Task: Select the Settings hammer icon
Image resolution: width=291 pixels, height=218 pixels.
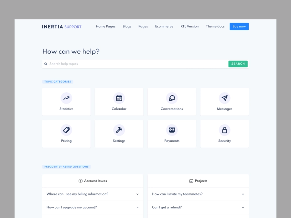Action: tap(119, 130)
